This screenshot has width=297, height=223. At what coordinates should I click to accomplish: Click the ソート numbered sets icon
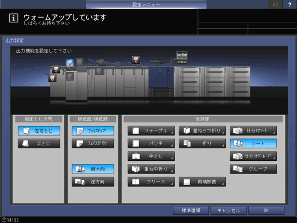[238, 144]
